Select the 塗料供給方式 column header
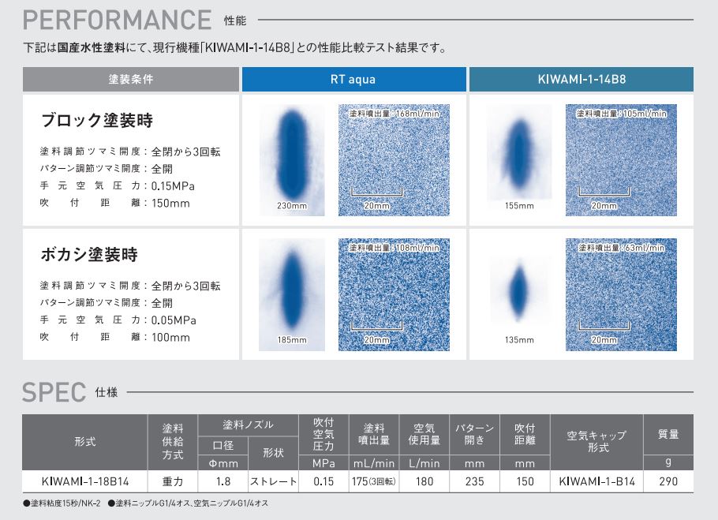The width and height of the screenshot is (718, 520). pyautogui.click(x=173, y=442)
